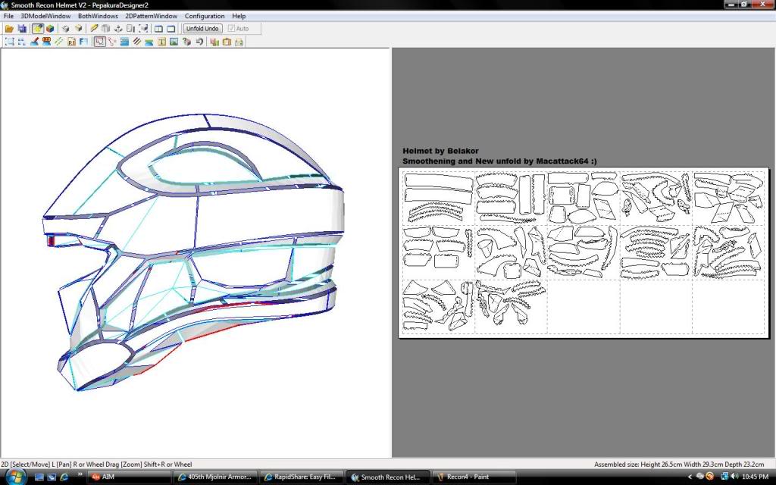The height and width of the screenshot is (485, 776).
Task: Open the BothWindows menu
Action: 98,16
